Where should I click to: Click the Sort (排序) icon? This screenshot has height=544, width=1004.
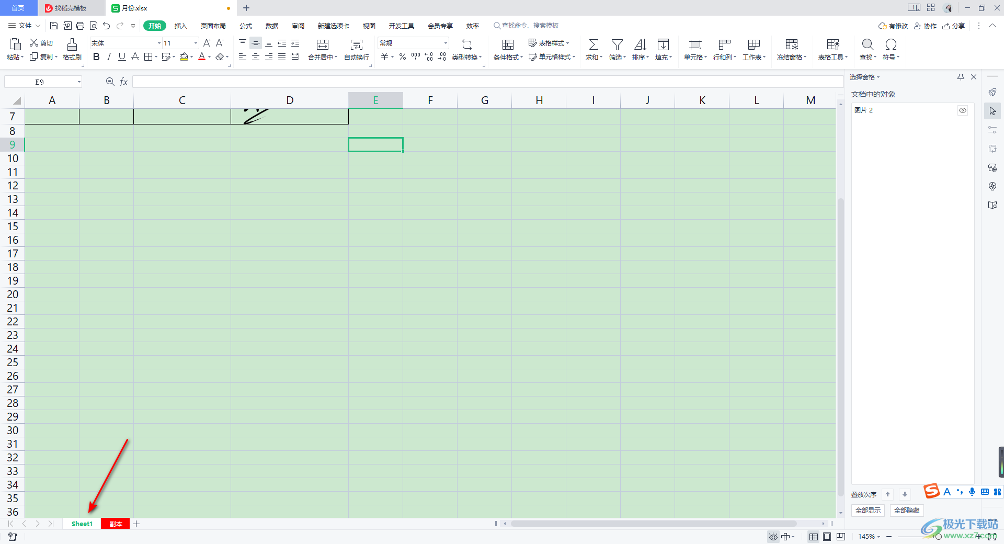pos(640,44)
